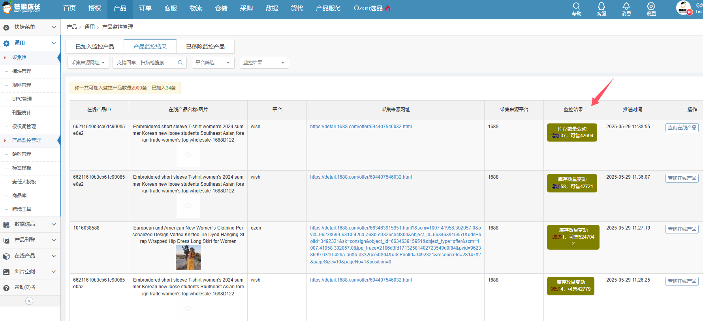Image resolution: width=703 pixels, height=321 pixels.
Task: Open the 仓储 top menu
Action: [221, 8]
